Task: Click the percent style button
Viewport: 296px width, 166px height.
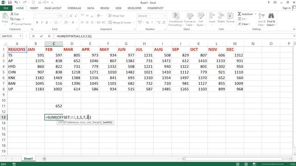Action: [147, 23]
